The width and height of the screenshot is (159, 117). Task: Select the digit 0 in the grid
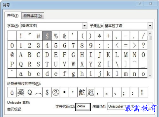(12, 45)
